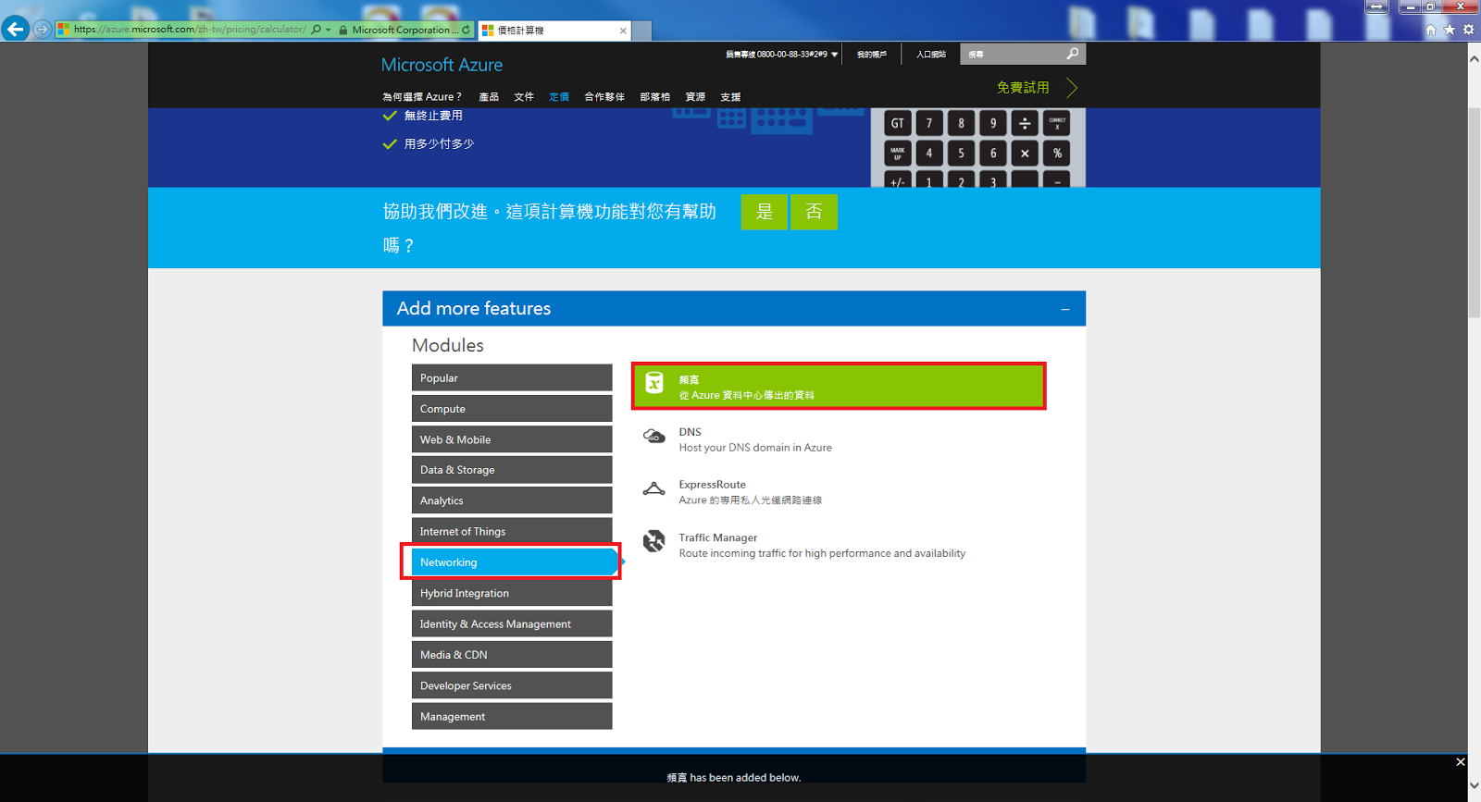
Task: Open the 部落格 navigation menu
Action: click(x=654, y=96)
